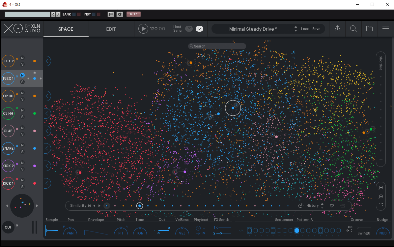Expand the CLAP channel chevron
The height and width of the screenshot is (247, 394).
coord(47,131)
